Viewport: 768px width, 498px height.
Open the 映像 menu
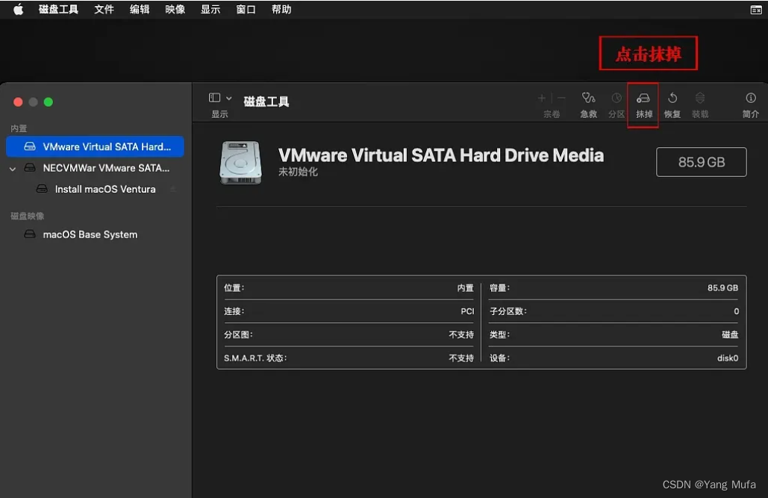[x=175, y=9]
